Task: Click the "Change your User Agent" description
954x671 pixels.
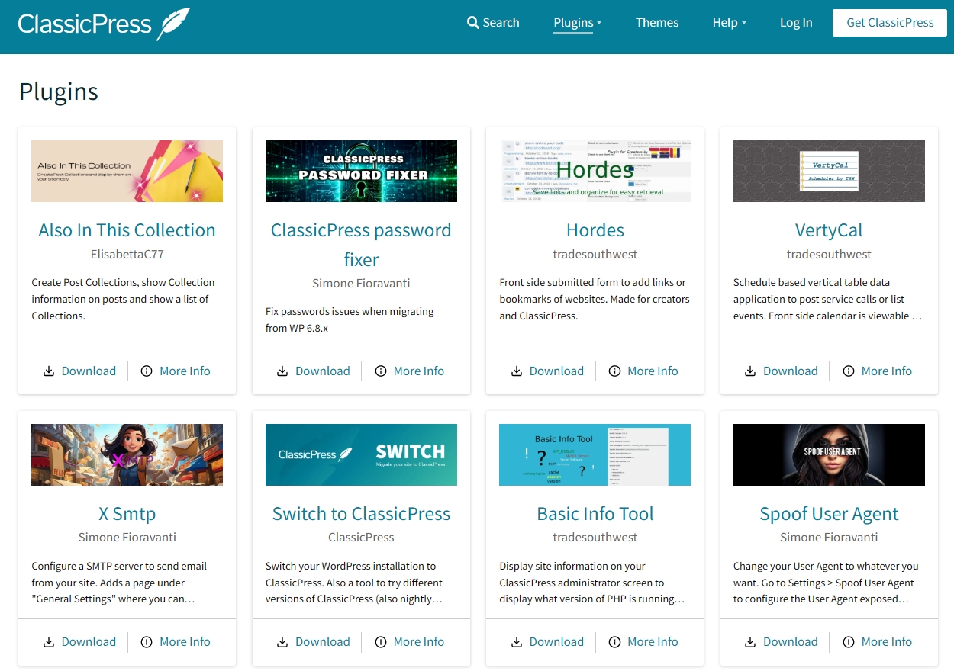Action: [826, 583]
